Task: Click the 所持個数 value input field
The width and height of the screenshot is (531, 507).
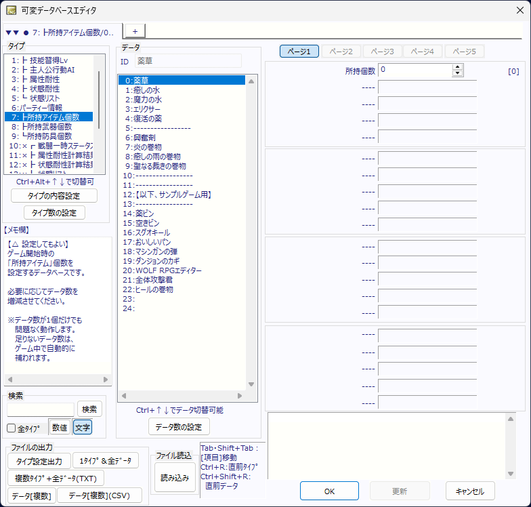Action: click(415, 70)
